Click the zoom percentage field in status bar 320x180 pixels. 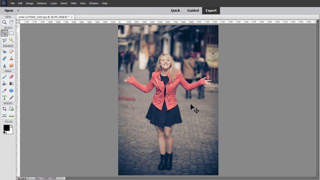[x=22, y=178]
